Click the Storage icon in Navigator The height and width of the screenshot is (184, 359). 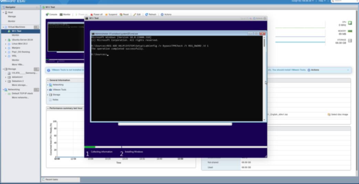coord(6,69)
